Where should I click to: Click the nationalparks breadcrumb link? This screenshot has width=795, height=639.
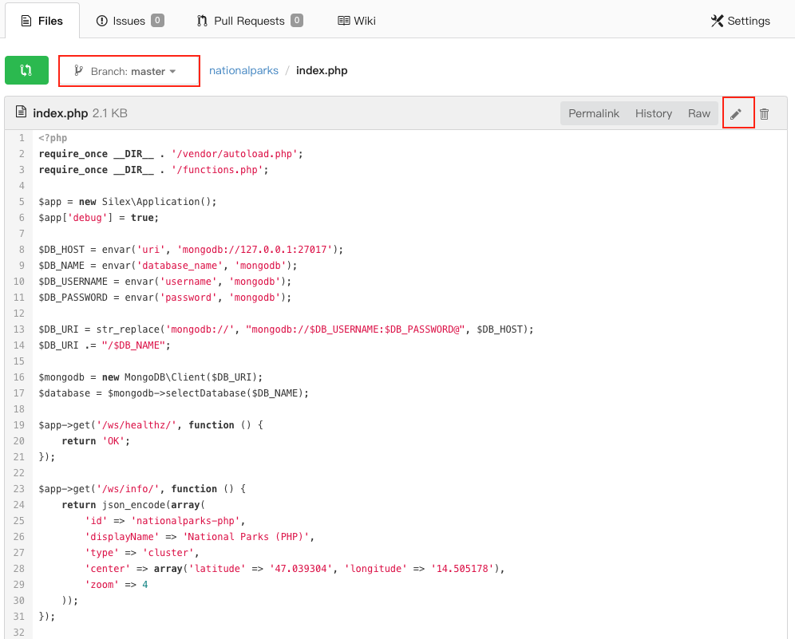click(x=243, y=70)
